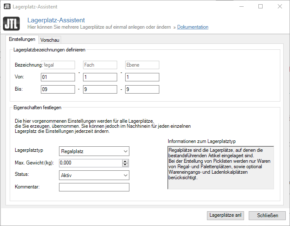The width and height of the screenshot is (290, 226).
Task: Click the Regal Bezeichnung field
Action: point(58,65)
